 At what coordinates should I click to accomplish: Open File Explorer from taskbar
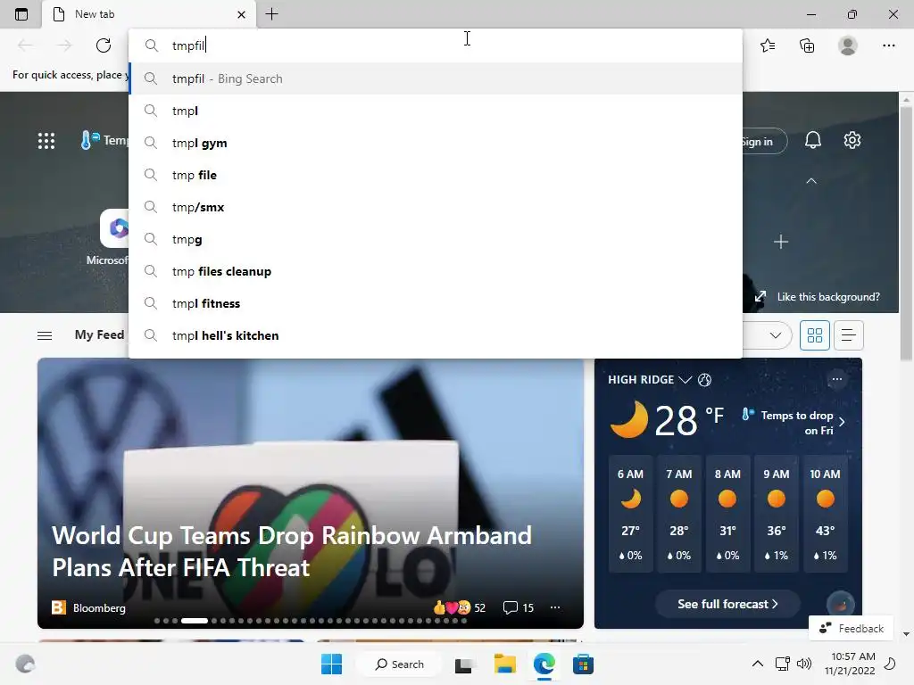click(x=505, y=664)
